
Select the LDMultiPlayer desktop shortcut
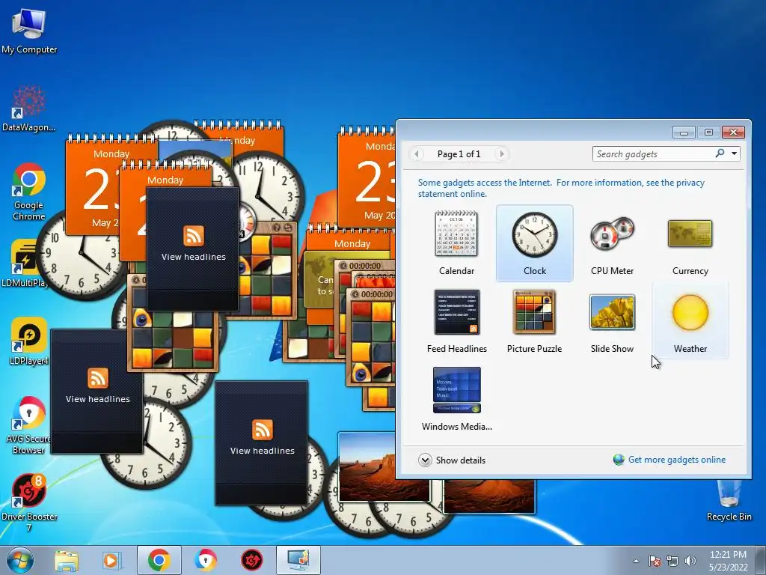point(25,263)
